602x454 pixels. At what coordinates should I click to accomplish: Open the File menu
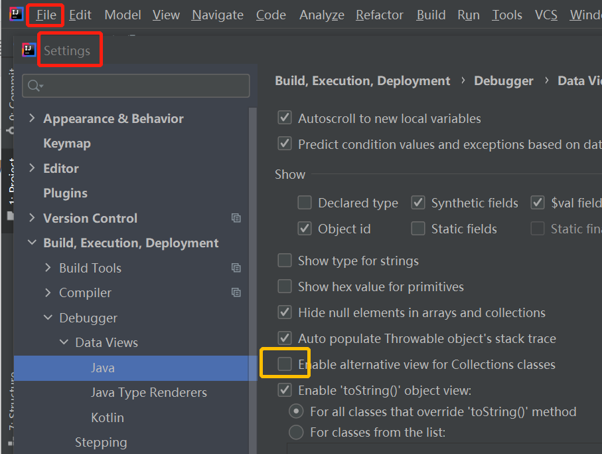tap(46, 15)
